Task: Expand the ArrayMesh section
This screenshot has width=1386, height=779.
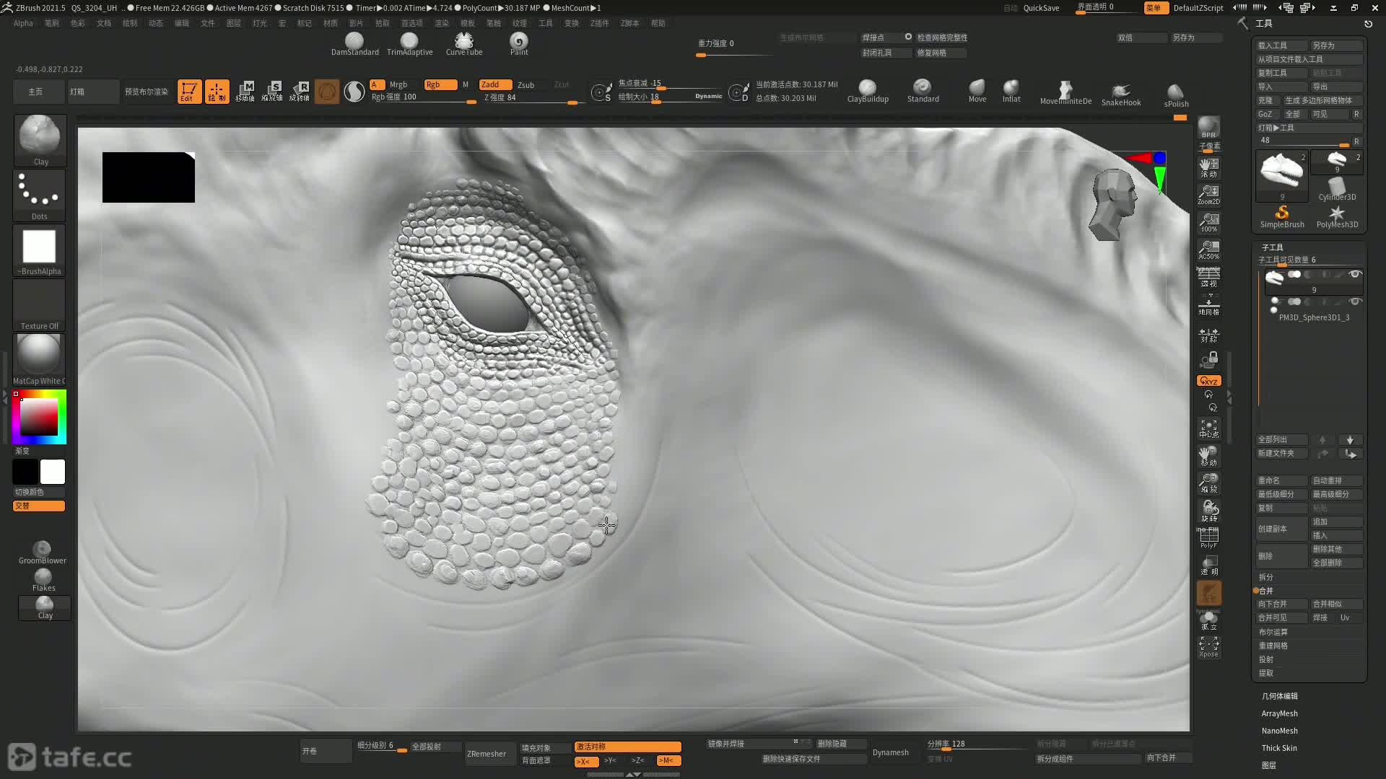Action: (x=1279, y=713)
